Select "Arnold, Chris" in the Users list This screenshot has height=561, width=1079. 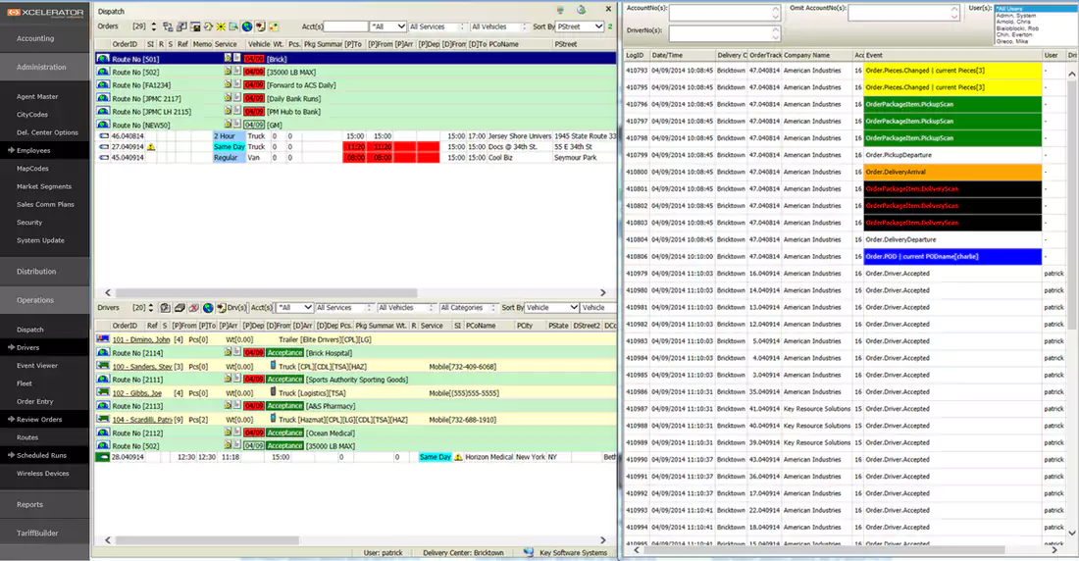click(x=1013, y=21)
